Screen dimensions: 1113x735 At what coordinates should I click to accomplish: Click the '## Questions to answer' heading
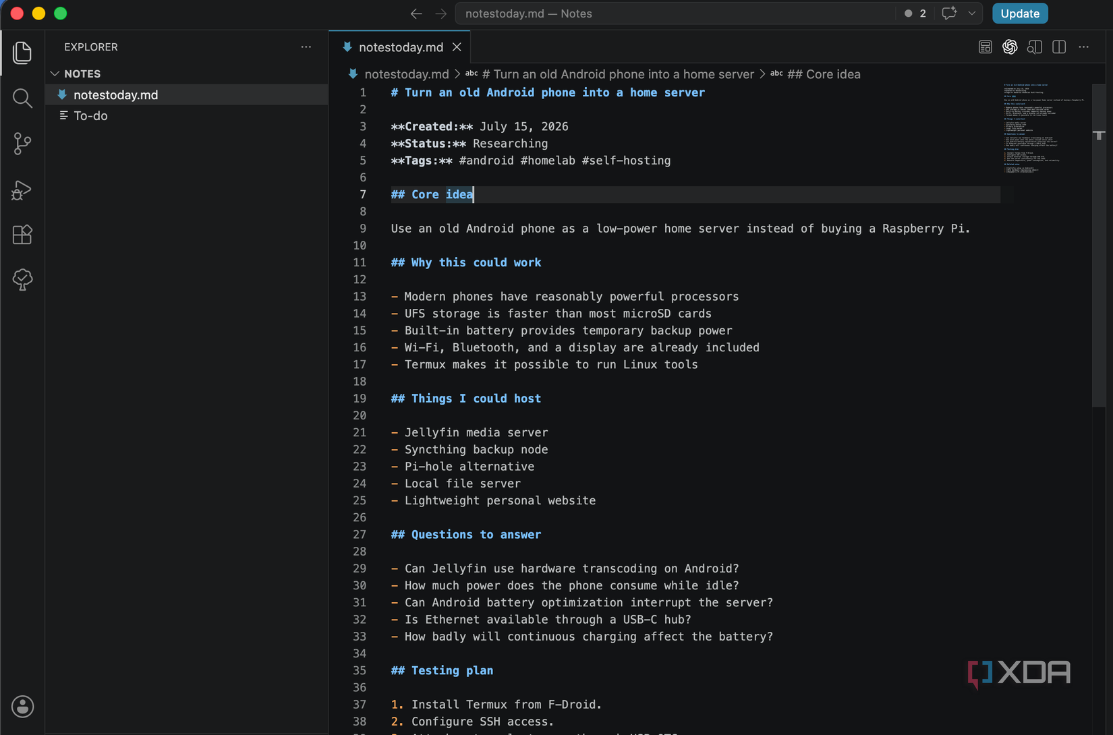pyautogui.click(x=466, y=535)
